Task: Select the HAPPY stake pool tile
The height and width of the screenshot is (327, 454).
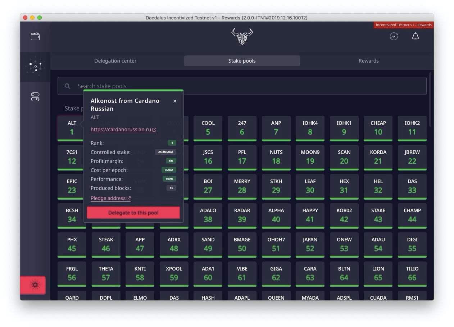Action: click(x=310, y=216)
